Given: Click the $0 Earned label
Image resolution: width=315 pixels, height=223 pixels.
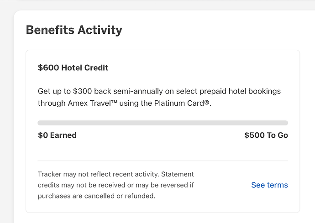Looking at the screenshot, I should pos(57,135).
